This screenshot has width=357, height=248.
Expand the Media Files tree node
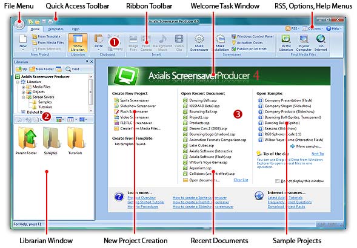(x=23, y=87)
